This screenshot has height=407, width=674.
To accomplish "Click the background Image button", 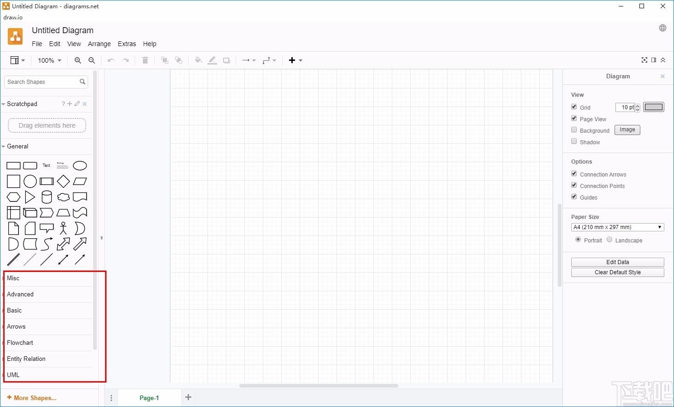I will point(627,130).
